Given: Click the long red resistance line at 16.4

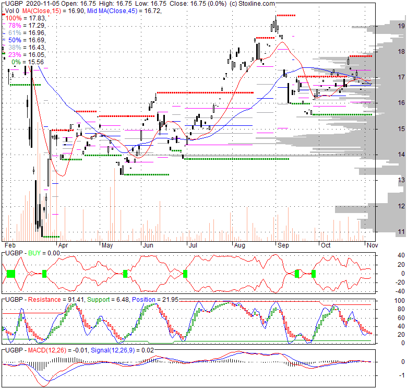Looking at the screenshot, I should (205, 92).
